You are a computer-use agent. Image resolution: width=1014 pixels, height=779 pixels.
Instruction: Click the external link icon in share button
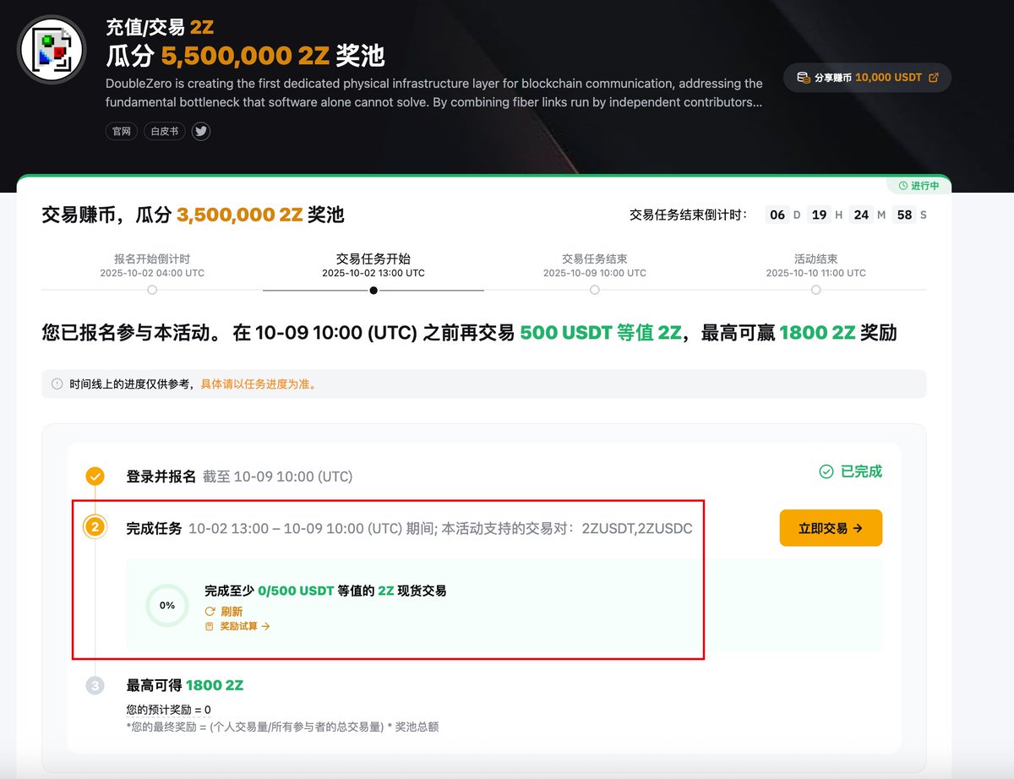(x=933, y=78)
